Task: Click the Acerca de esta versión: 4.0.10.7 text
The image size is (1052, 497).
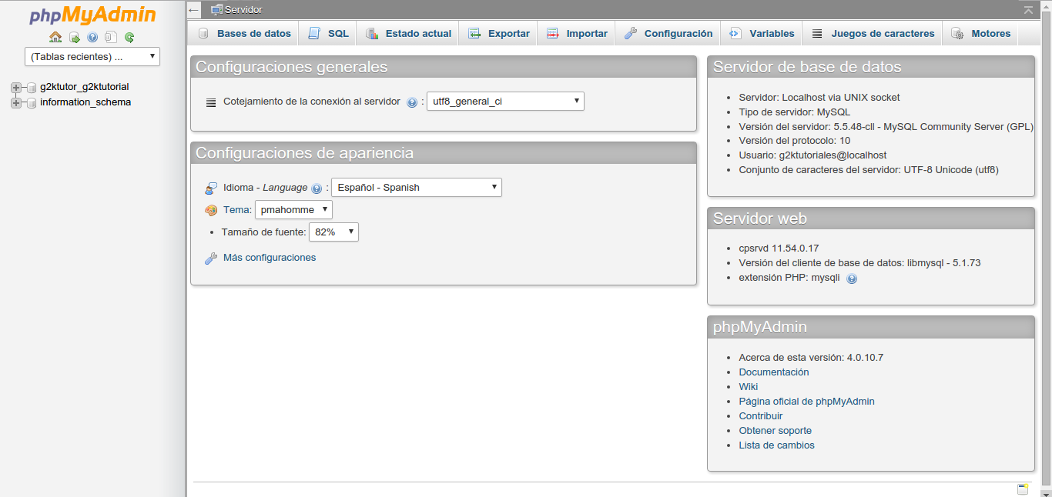Action: coord(811,357)
